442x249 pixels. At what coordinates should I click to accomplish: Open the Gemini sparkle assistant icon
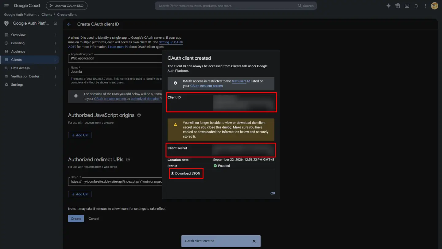click(x=388, y=6)
